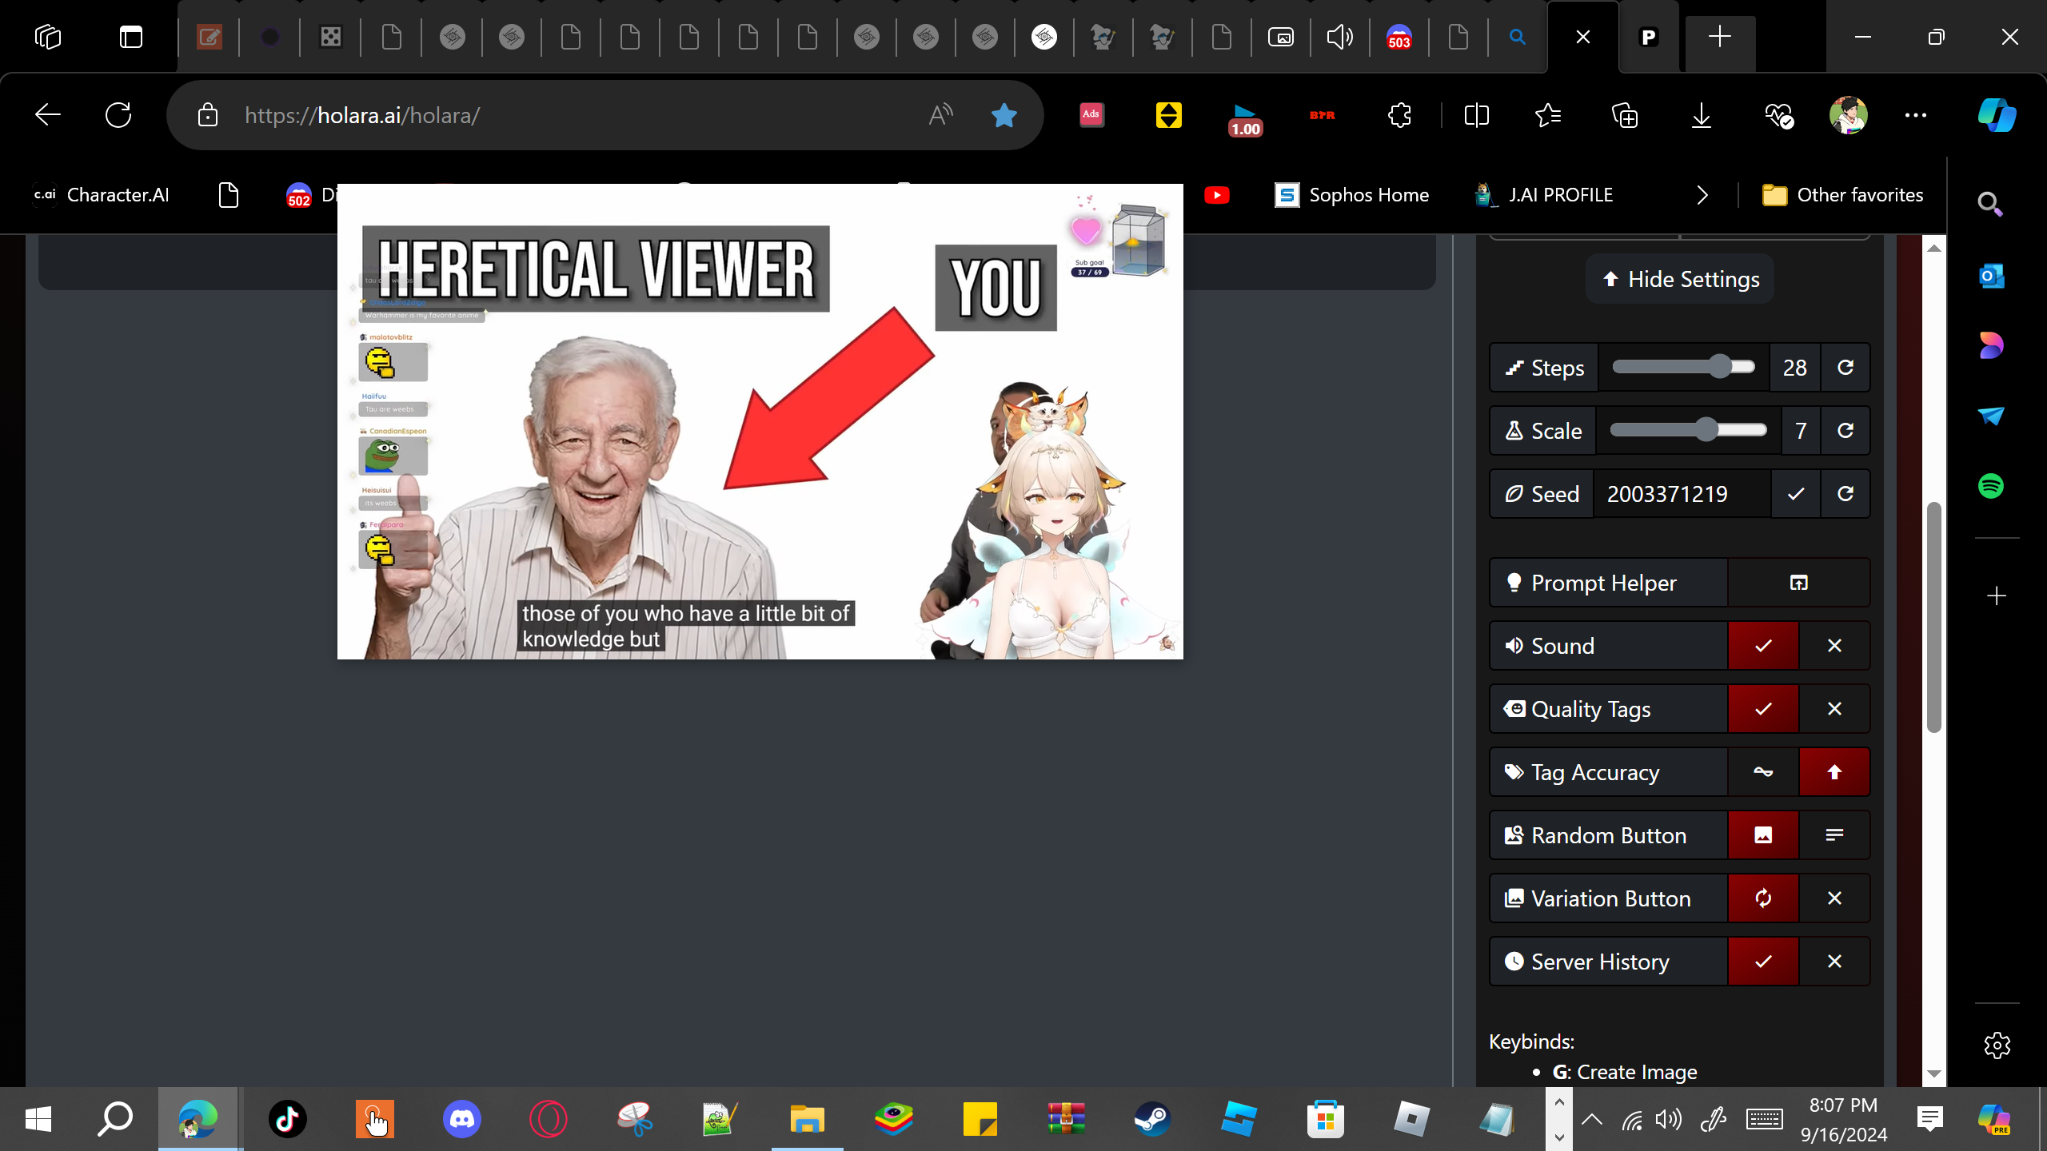Open the J.AI PROFILE favorite
This screenshot has width=2047, height=1151.
pos(1543,195)
